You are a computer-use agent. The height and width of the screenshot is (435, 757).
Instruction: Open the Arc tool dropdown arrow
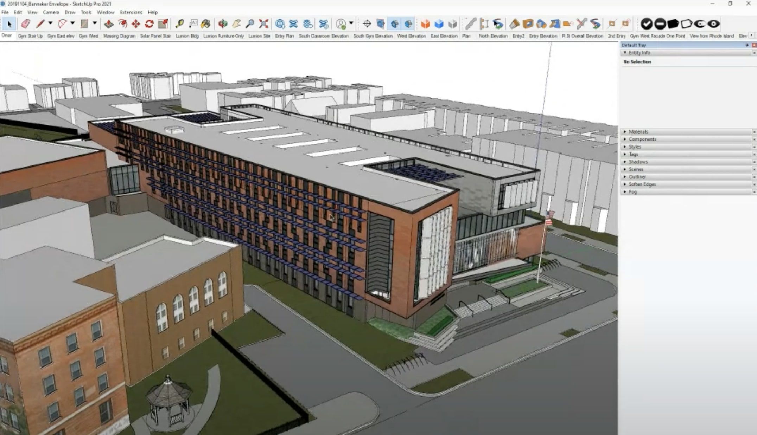pyautogui.click(x=72, y=23)
